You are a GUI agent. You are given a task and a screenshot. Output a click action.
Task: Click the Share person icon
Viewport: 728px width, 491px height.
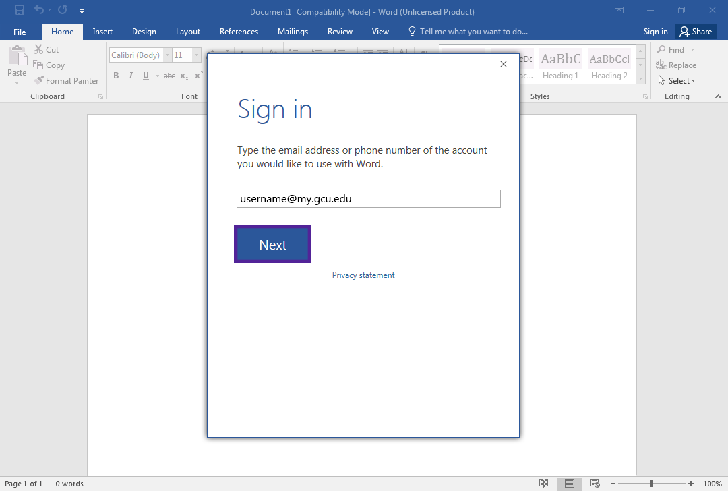pyautogui.click(x=684, y=32)
